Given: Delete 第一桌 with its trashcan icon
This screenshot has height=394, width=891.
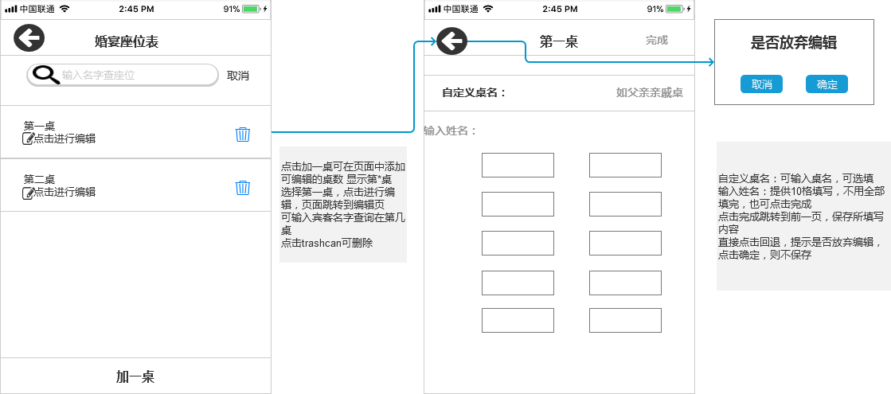Looking at the screenshot, I should coord(243,135).
